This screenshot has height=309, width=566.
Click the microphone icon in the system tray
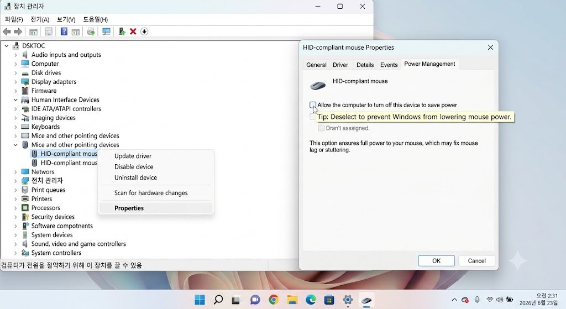477,300
